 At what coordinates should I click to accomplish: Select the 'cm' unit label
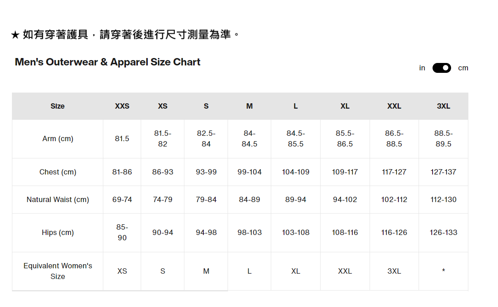point(463,68)
